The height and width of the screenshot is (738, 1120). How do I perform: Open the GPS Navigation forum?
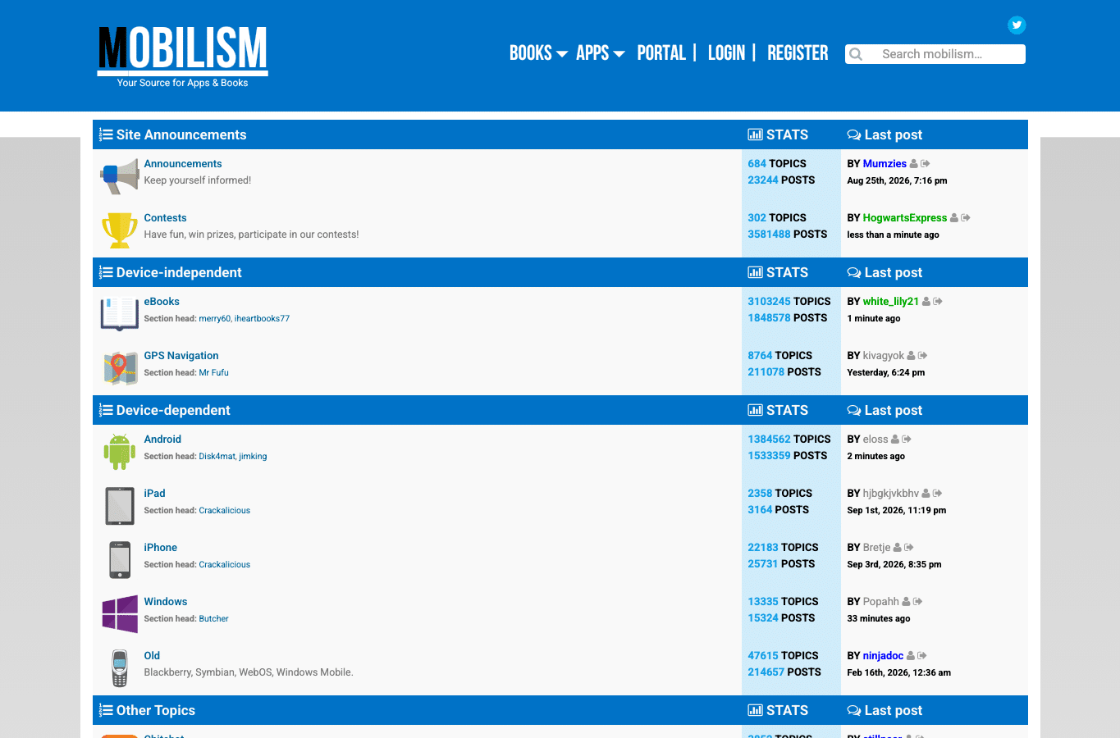click(x=181, y=356)
